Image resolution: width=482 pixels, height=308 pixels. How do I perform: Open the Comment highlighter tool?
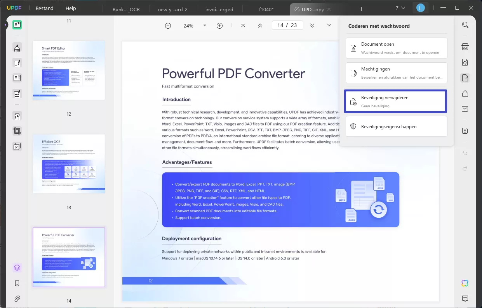17,48
